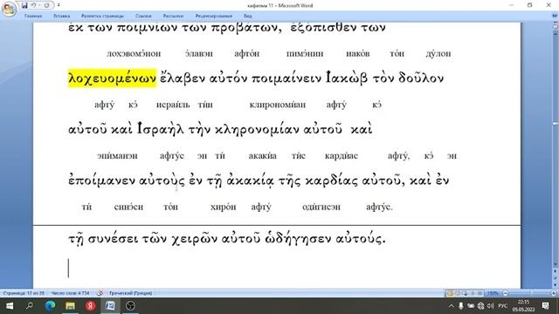This screenshot has height=314, width=559.
Task: Switch to Разметка страницы tab
Action: click(x=102, y=16)
